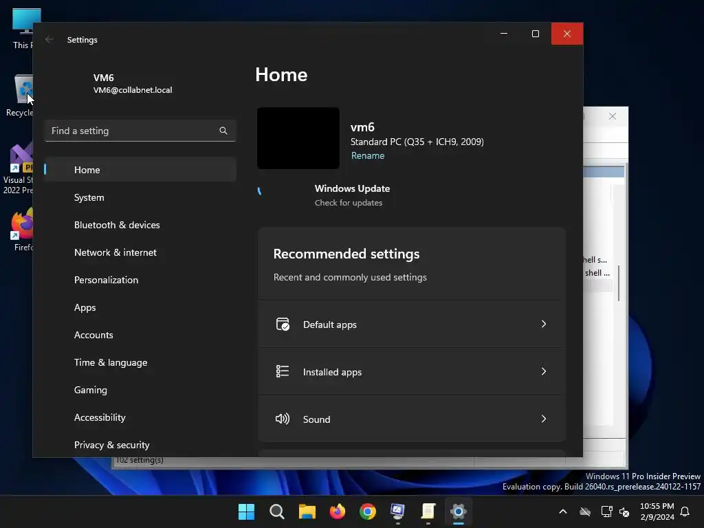The width and height of the screenshot is (704, 528).
Task: Click the 'Recommended settings' heading
Action: click(346, 254)
